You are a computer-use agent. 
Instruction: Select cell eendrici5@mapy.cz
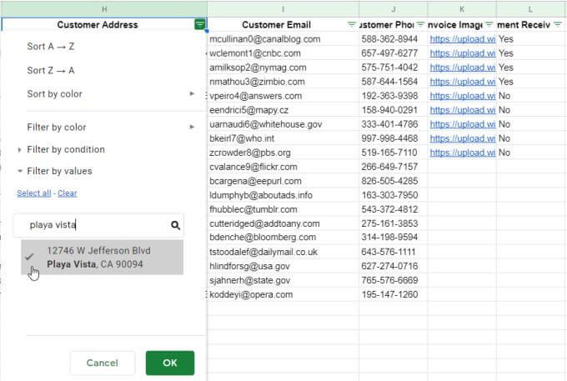283,110
